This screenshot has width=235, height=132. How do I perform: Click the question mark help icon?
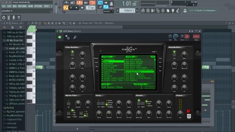coord(19,18)
